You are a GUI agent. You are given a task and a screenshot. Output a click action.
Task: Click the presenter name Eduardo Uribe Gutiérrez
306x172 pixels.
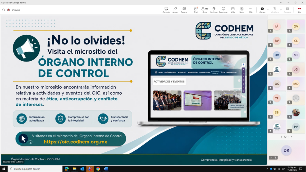(x=13, y=162)
